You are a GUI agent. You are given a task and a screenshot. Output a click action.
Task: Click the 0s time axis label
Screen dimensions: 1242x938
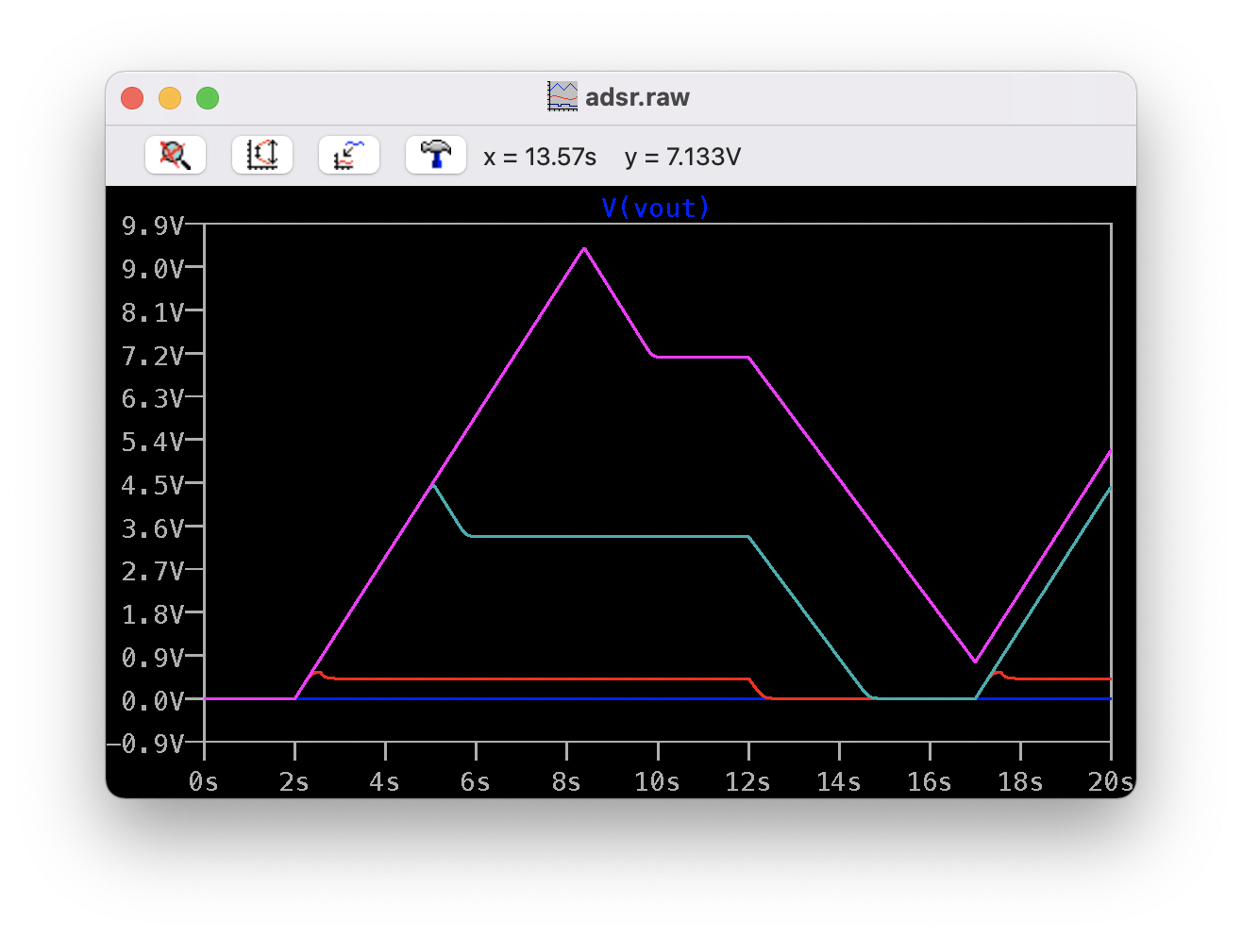click(204, 782)
